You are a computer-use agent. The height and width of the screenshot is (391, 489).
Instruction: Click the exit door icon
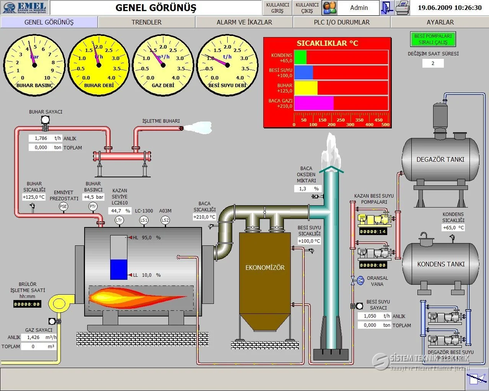tap(387, 8)
